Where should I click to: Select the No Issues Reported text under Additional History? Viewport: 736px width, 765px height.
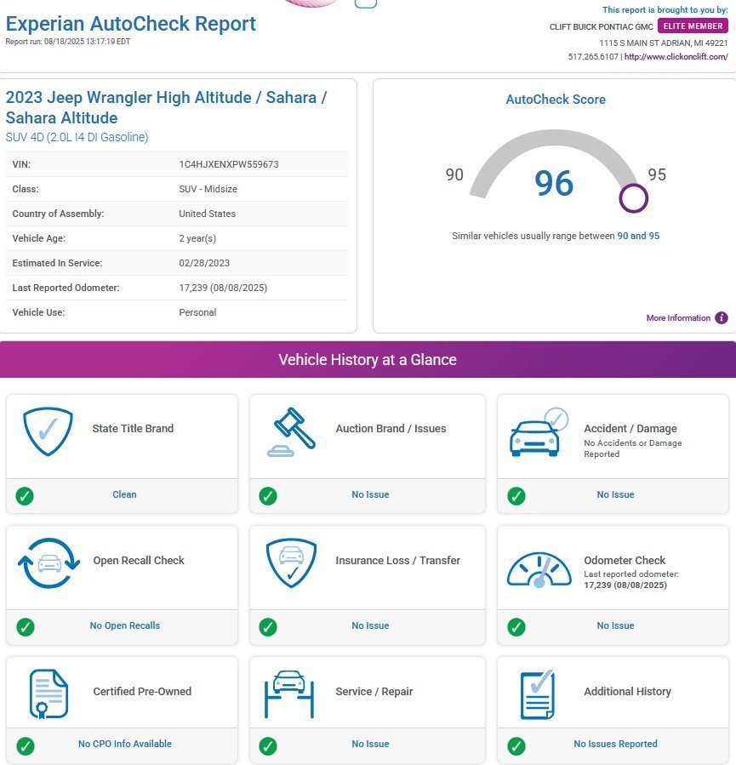point(615,744)
